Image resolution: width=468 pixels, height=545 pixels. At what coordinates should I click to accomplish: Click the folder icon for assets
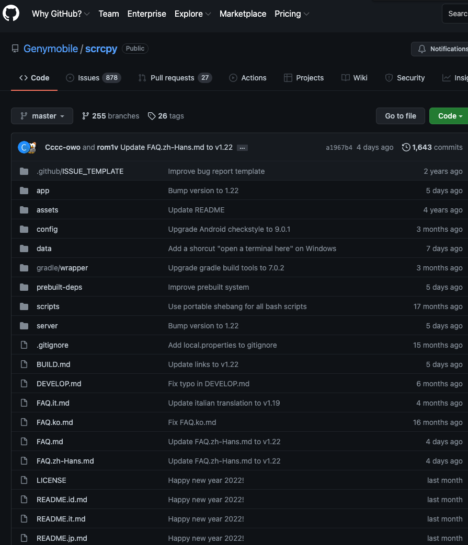point(24,210)
